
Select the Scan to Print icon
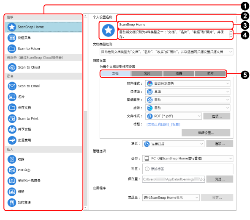pyautogui.click(x=12, y=119)
